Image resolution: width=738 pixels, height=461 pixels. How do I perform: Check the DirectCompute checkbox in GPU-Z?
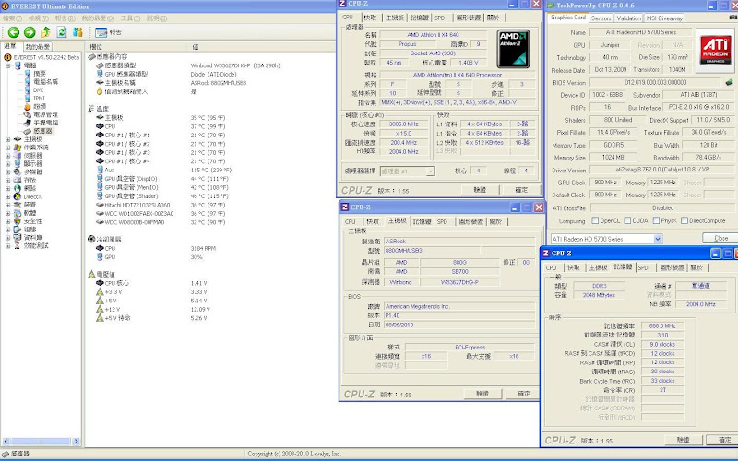pos(684,220)
